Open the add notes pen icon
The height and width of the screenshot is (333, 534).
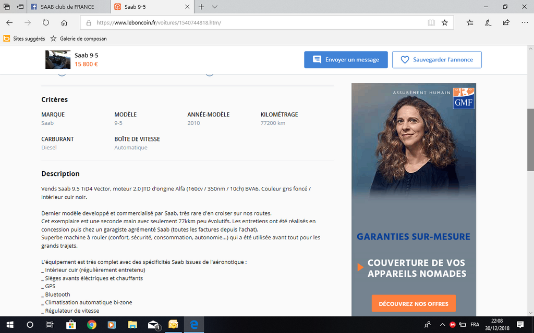[x=488, y=23]
